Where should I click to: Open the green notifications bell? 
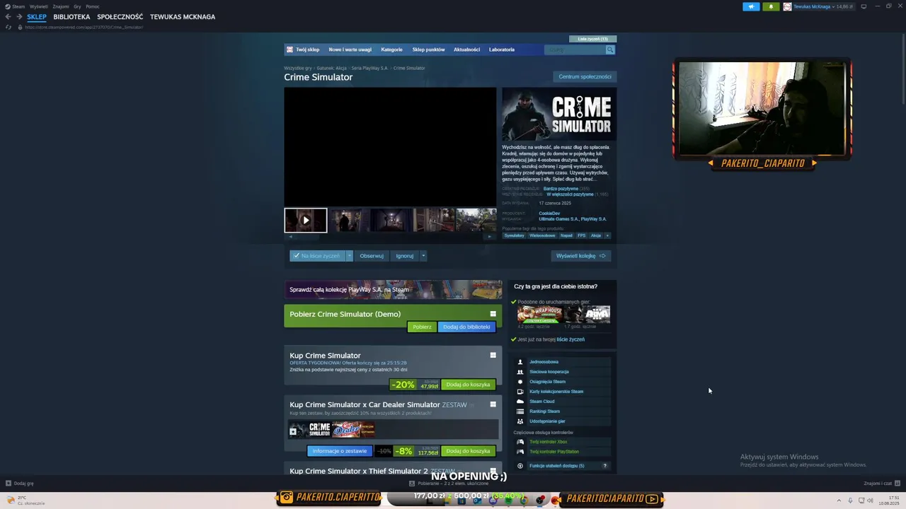pos(771,6)
